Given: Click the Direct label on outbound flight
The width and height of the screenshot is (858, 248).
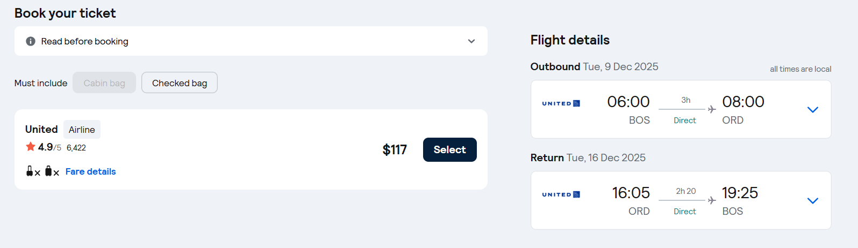Looking at the screenshot, I should point(685,121).
